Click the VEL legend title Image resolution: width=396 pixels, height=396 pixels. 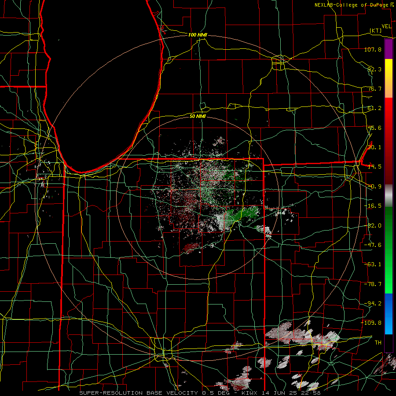[x=386, y=26]
